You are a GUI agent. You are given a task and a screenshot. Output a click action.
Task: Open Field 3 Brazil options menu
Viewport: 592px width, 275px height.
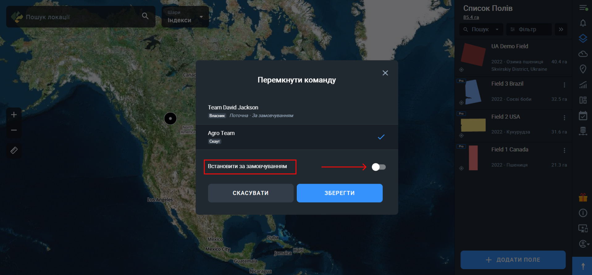tap(564, 85)
